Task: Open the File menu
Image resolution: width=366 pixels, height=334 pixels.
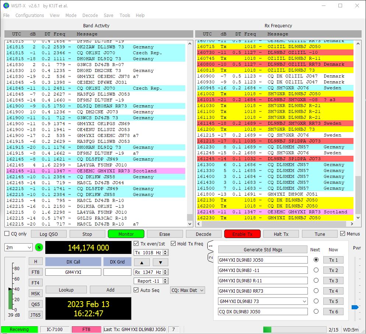Action: click(6, 15)
